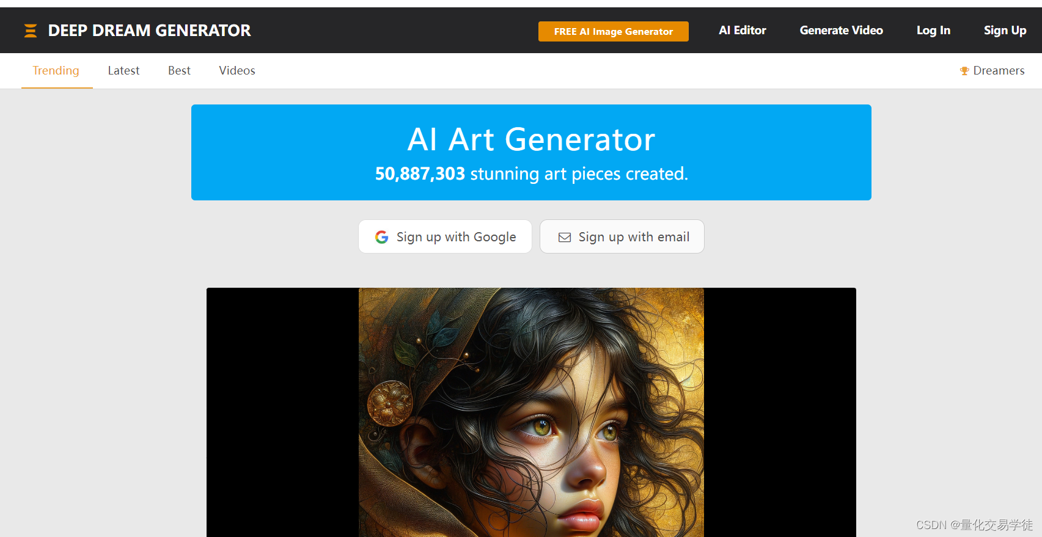
Task: Sign up with Google account
Action: [445, 236]
